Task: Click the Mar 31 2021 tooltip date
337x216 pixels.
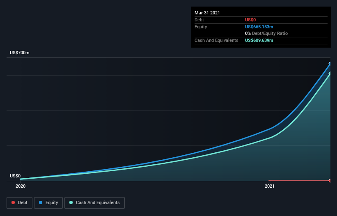Action: pos(207,13)
